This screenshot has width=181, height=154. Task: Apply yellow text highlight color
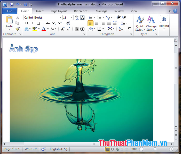coord(35,29)
